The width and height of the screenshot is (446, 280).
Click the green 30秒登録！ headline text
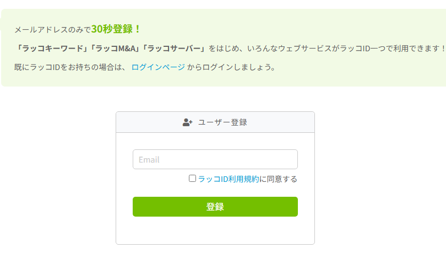(116, 29)
